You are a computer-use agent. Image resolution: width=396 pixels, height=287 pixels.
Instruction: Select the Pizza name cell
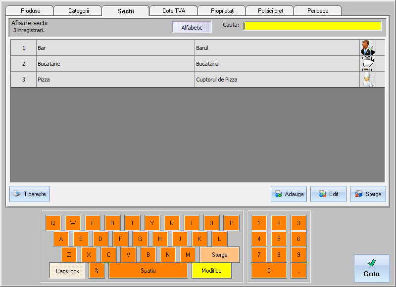115,80
